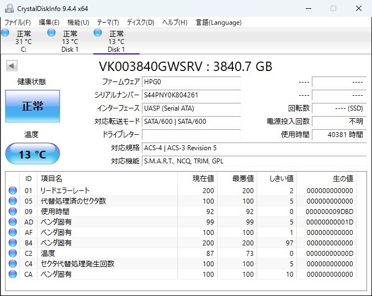Click the features field S.M.A.R.T., NCQ, TRIM, GPL
Screen dimensions: 372x296
pyautogui.click(x=254, y=161)
